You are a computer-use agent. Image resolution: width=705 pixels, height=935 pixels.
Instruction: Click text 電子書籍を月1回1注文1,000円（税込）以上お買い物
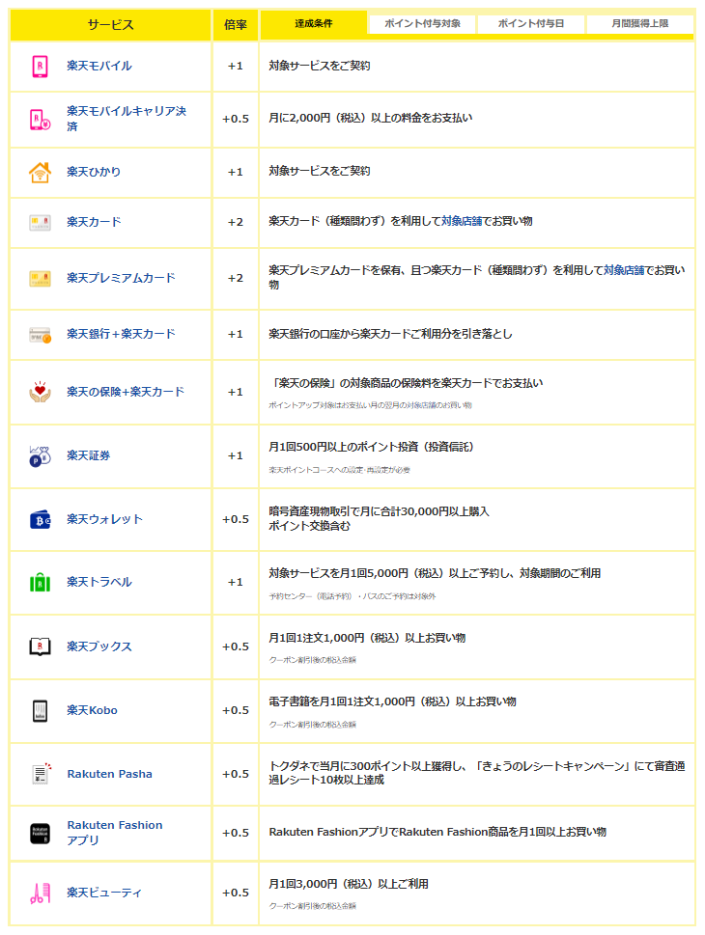click(392, 701)
